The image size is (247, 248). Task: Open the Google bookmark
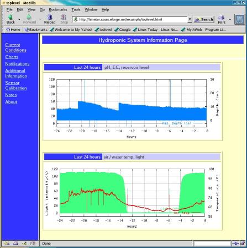123,30
